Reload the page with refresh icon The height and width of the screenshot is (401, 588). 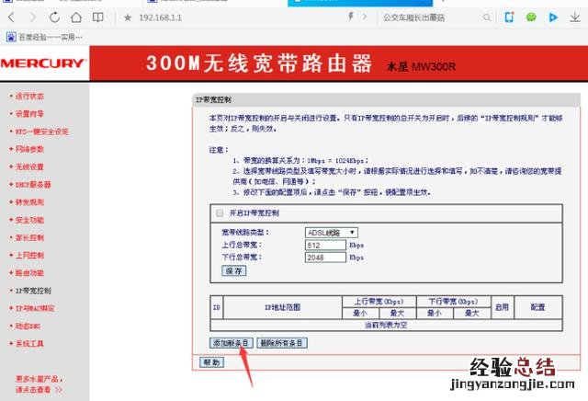coord(55,17)
